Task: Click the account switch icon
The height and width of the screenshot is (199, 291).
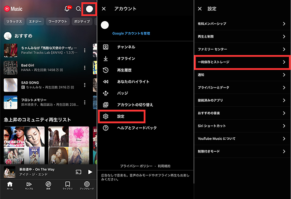Action: [x=106, y=105]
